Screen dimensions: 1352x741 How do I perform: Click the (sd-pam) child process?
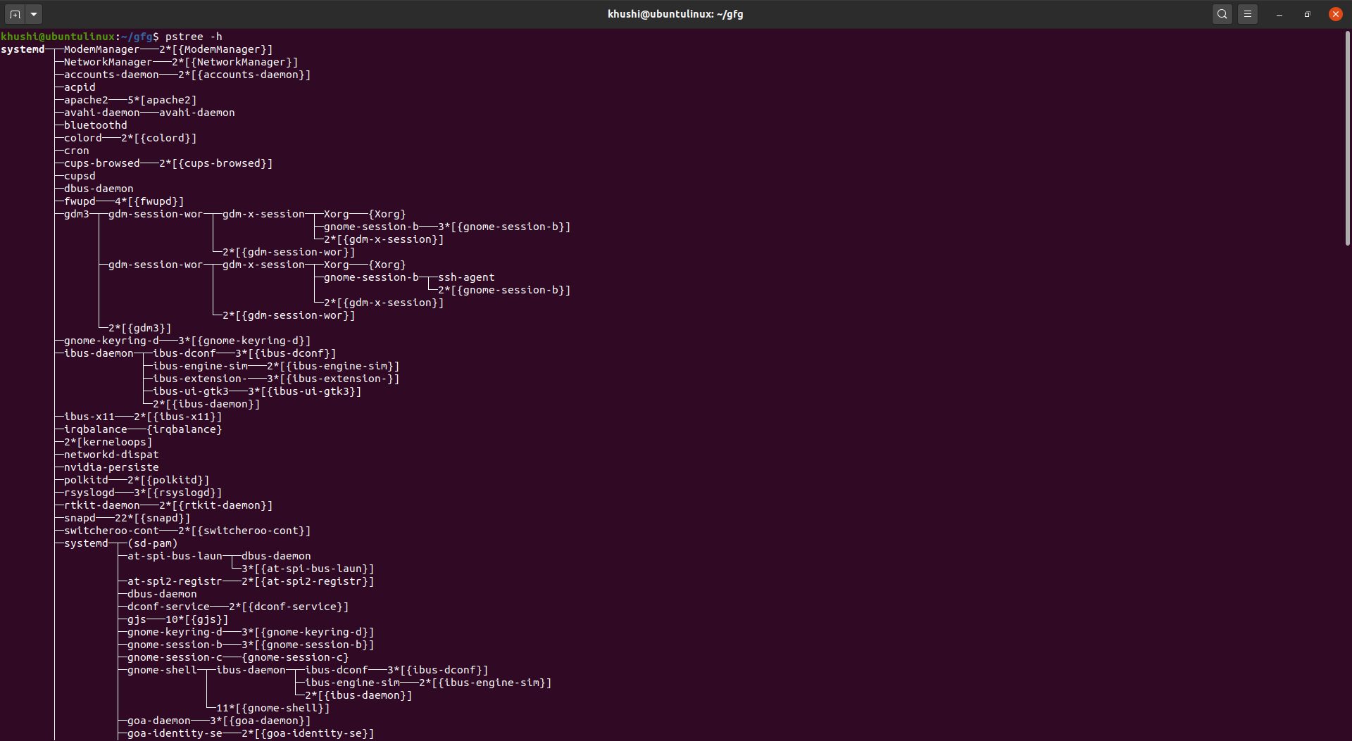tap(153, 543)
